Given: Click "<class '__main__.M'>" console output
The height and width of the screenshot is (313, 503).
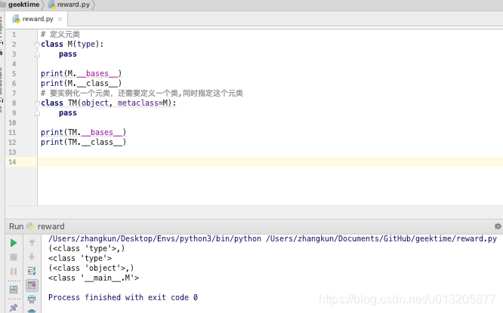Looking at the screenshot, I should [94, 278].
